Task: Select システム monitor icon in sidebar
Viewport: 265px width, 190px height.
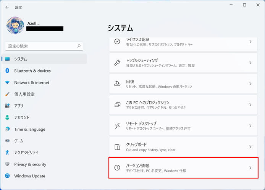Action: tap(7, 59)
